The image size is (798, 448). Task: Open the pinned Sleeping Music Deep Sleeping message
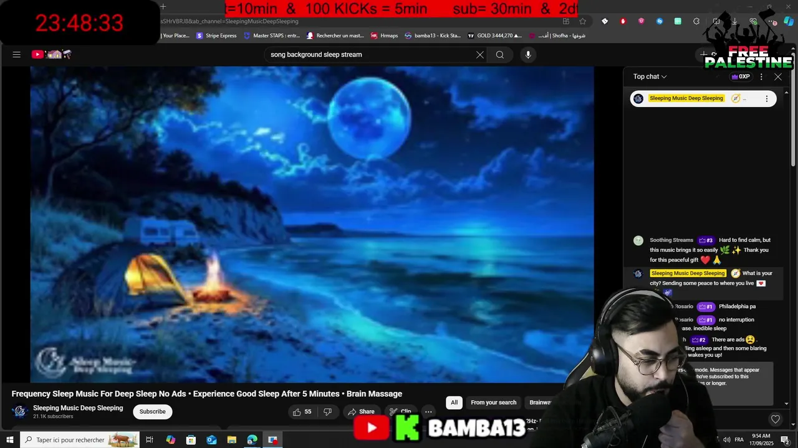[703, 98]
